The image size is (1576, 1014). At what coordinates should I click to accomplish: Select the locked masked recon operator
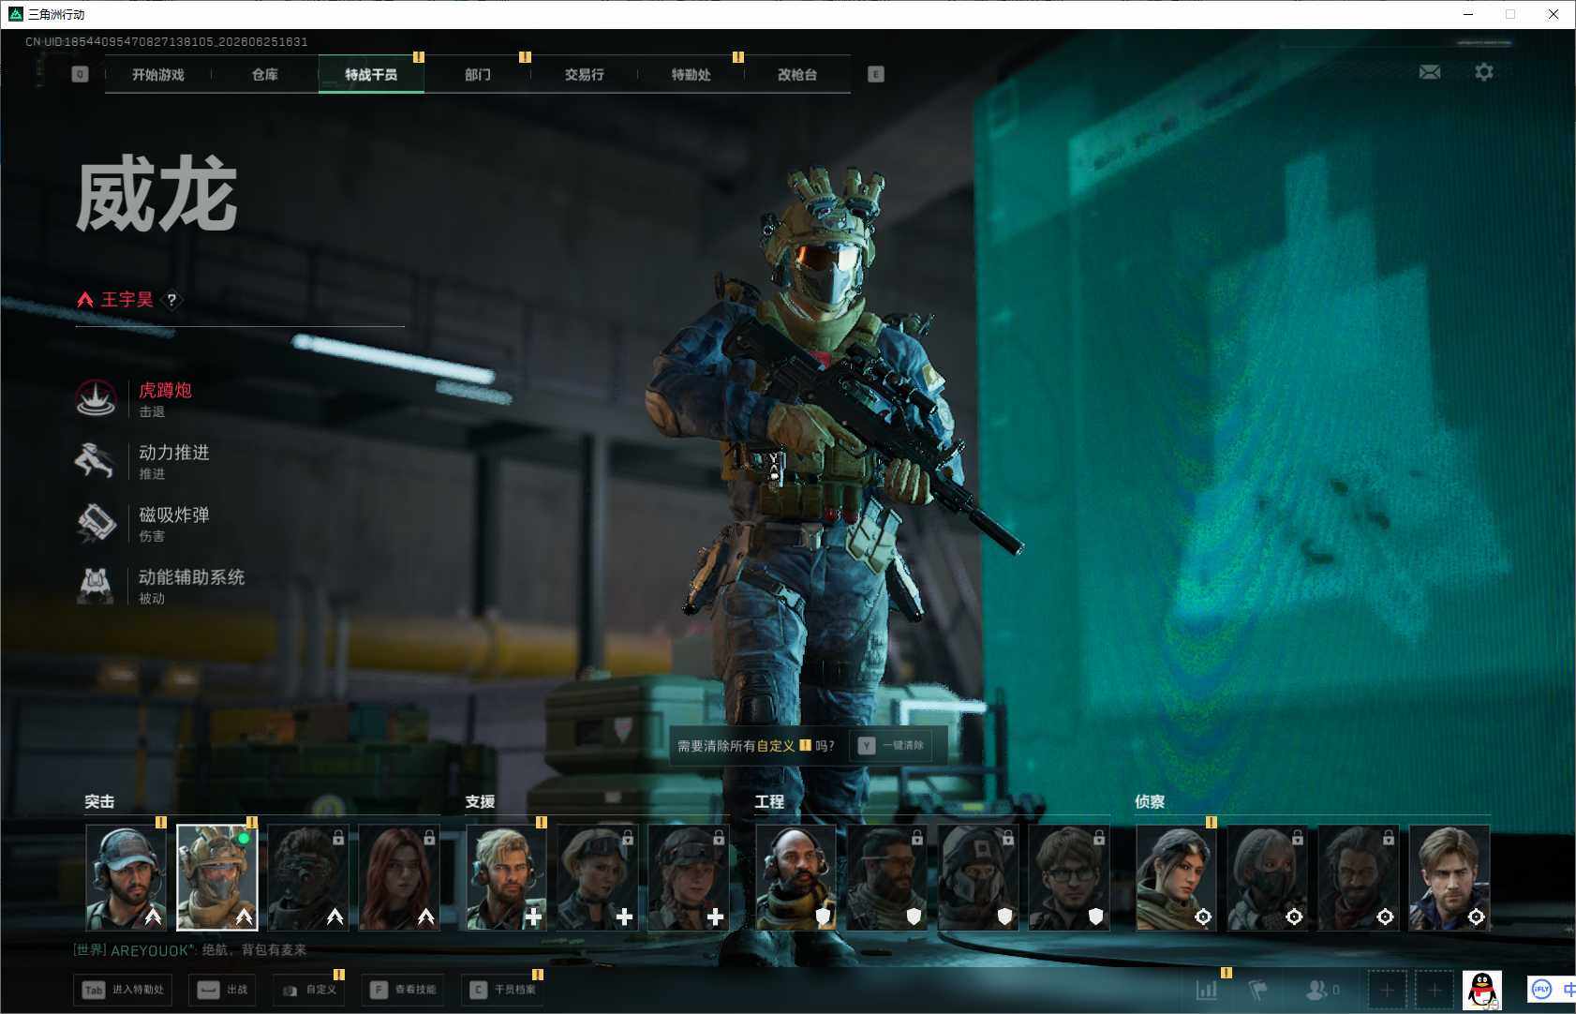tap(1267, 877)
